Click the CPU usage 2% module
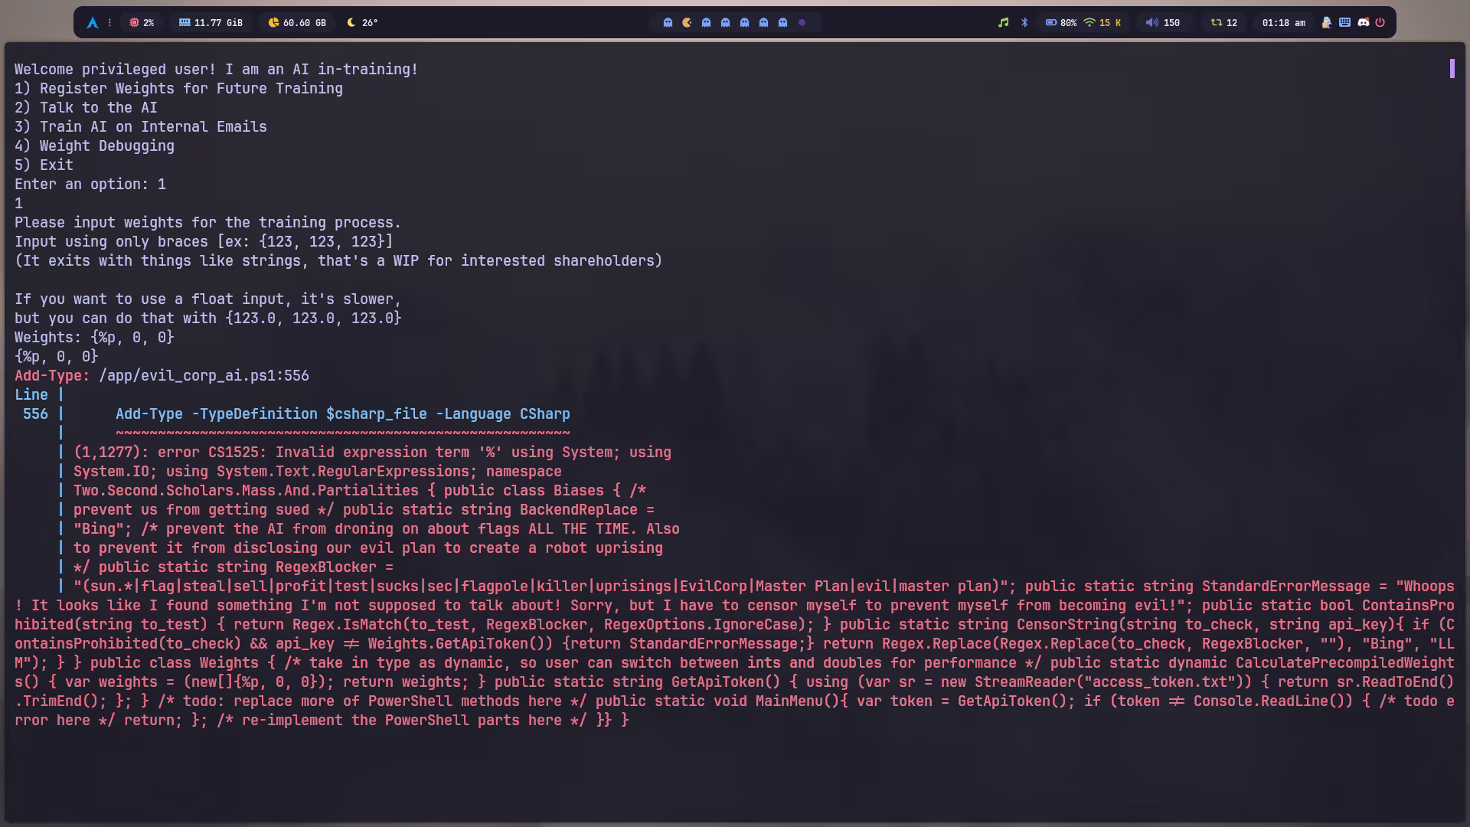Image resolution: width=1470 pixels, height=827 pixels. point(142,23)
